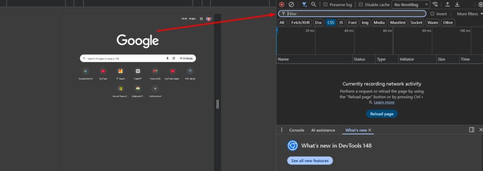Click the import HAR upload icon
483x171 pixels.
point(448,5)
